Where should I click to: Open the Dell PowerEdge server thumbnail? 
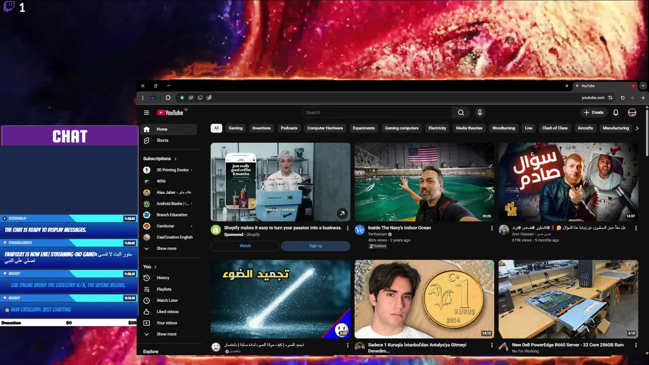click(x=568, y=299)
